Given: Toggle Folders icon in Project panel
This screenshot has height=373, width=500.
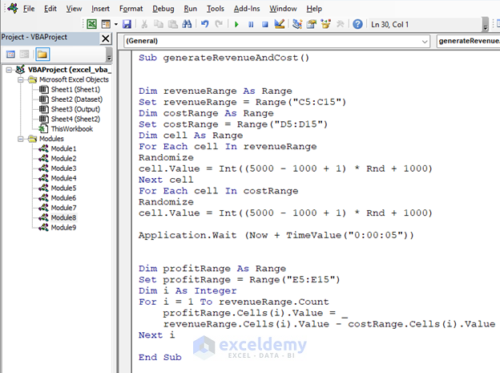Looking at the screenshot, I should [42, 55].
